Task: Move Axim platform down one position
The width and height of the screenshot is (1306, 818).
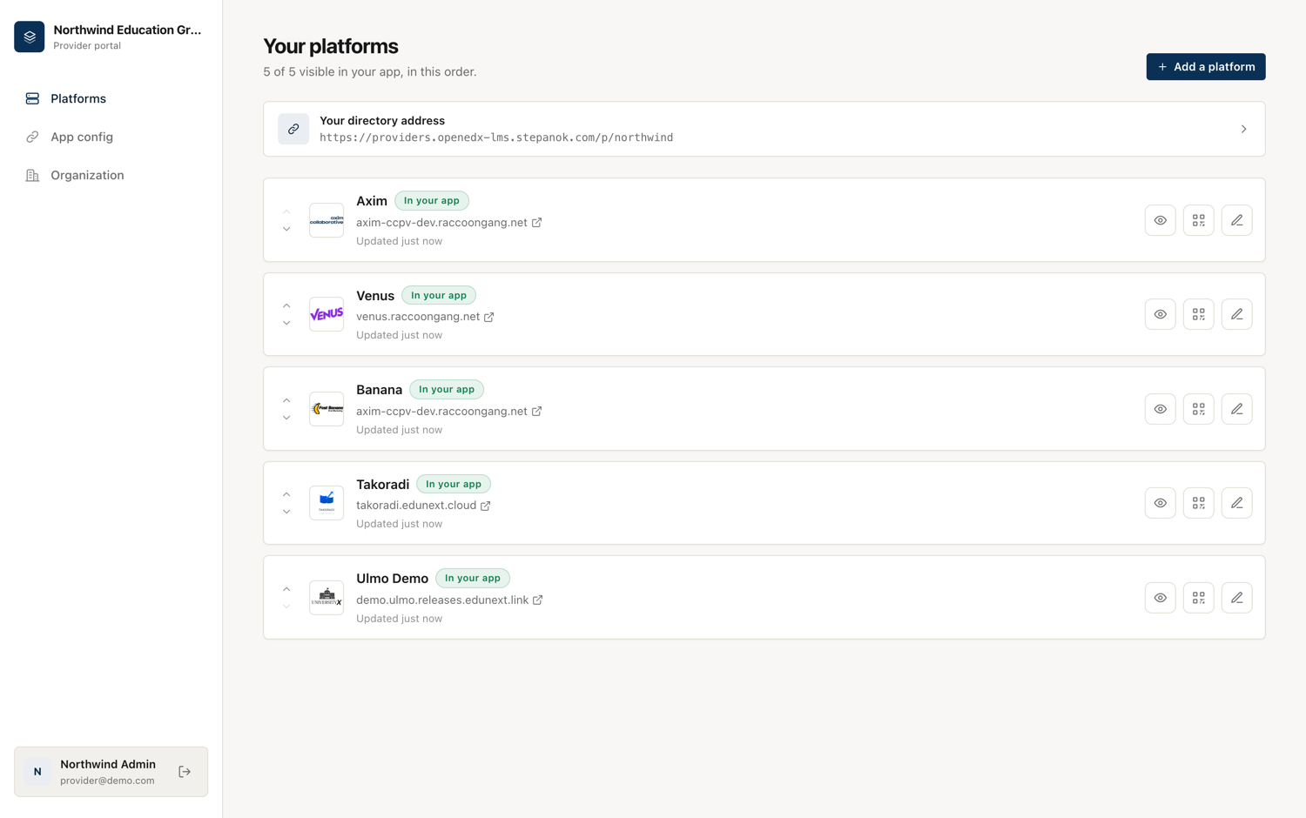Action: point(286,229)
